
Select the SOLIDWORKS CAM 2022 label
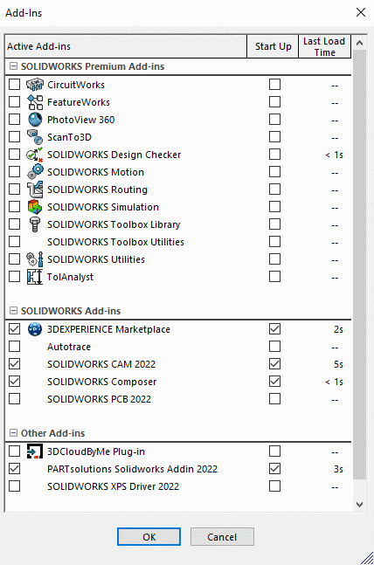point(101,364)
